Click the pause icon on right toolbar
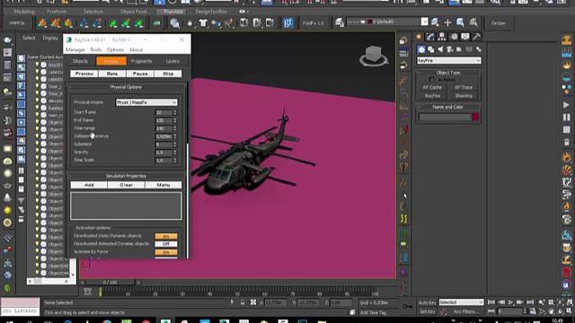575x323 pixels. point(566,118)
